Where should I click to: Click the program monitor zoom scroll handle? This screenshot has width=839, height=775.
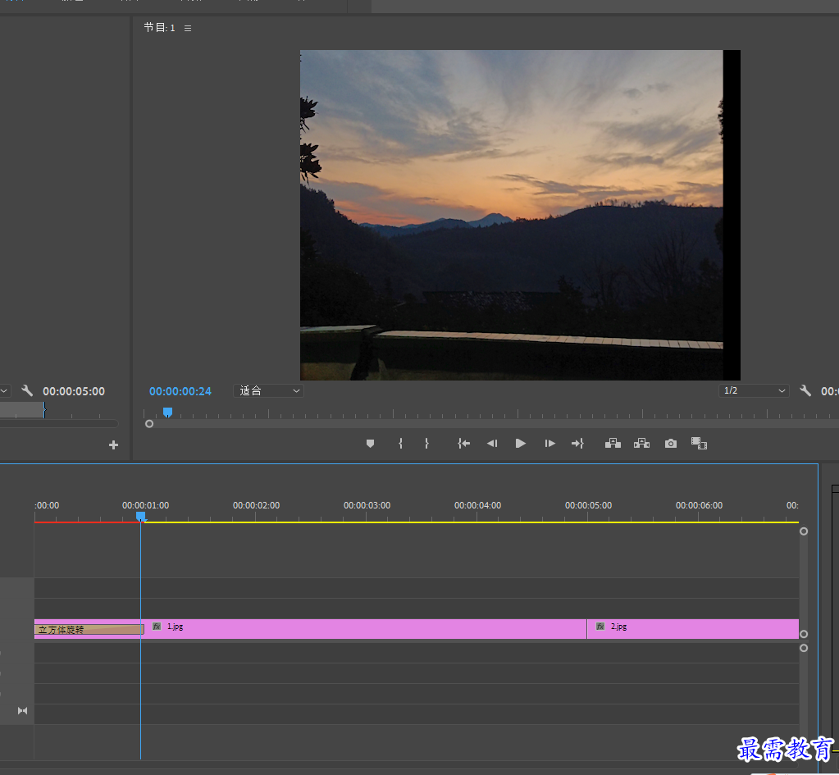(x=149, y=424)
